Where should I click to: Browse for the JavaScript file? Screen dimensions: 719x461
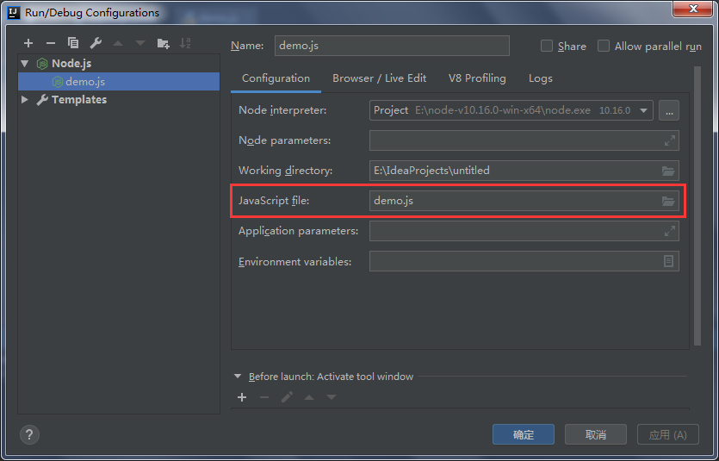pos(668,201)
